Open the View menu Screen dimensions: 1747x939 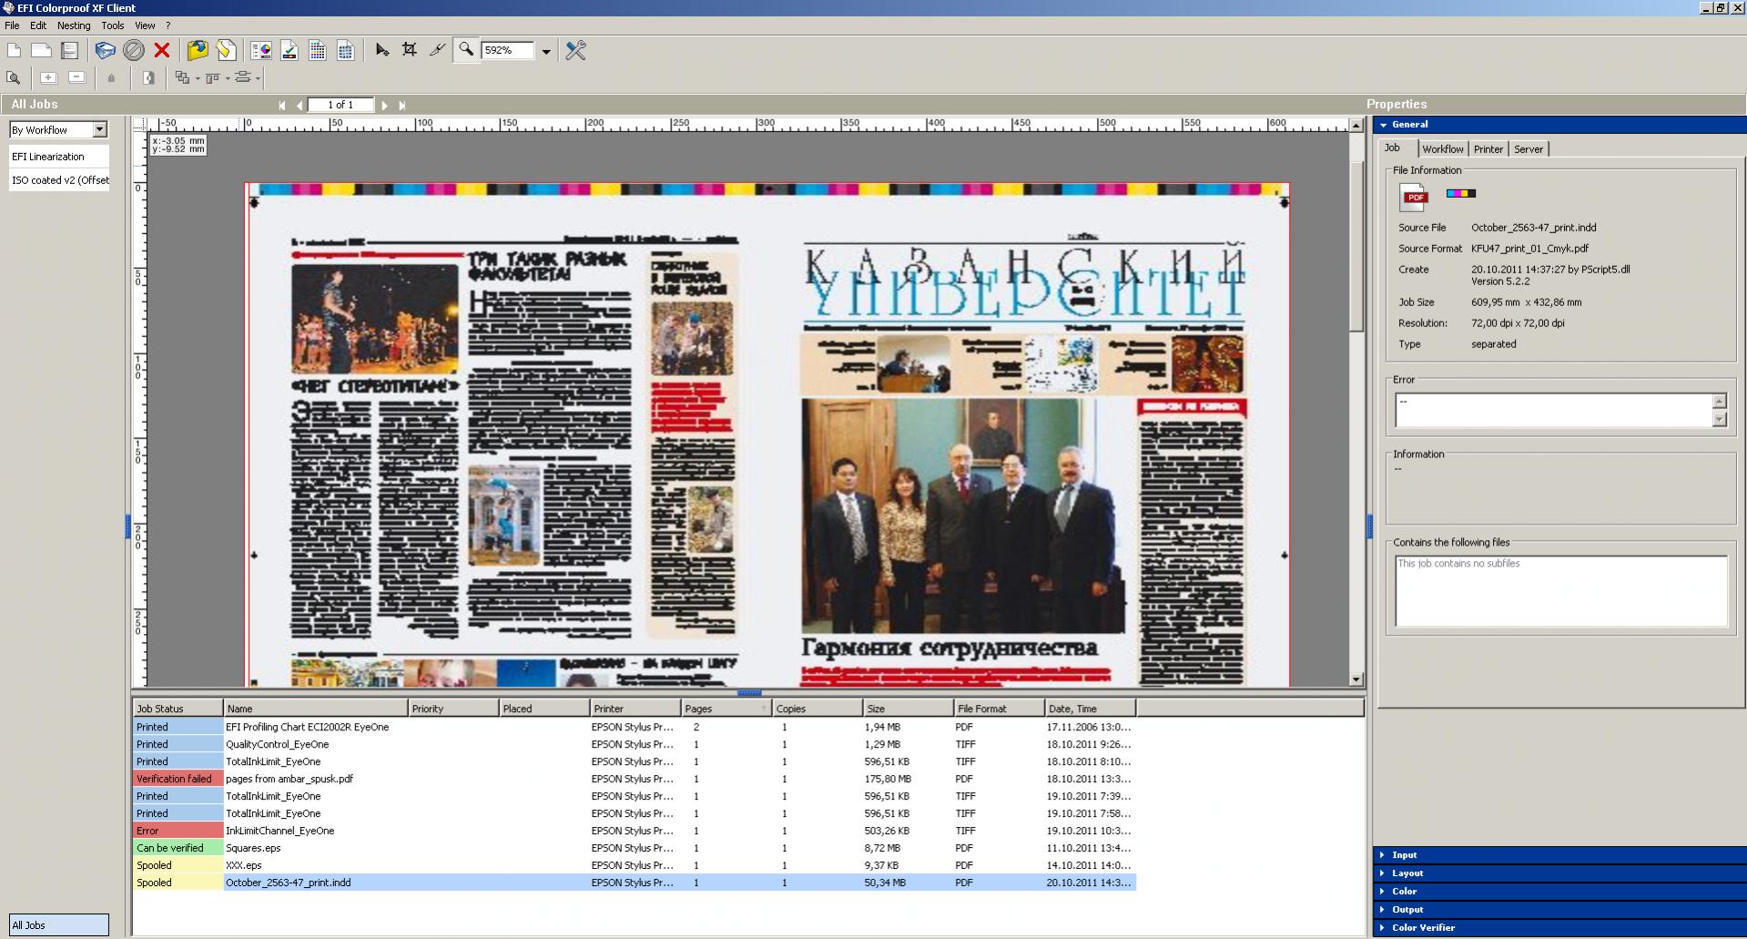point(145,26)
